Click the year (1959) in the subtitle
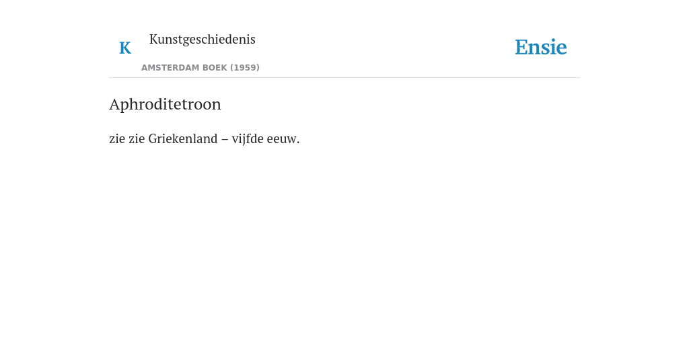The image size is (689, 344). [245, 68]
